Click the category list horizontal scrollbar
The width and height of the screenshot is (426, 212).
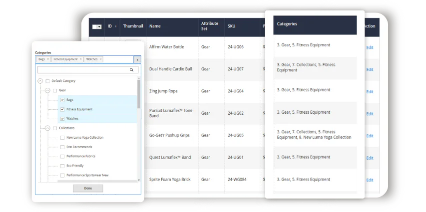(x=97, y=181)
